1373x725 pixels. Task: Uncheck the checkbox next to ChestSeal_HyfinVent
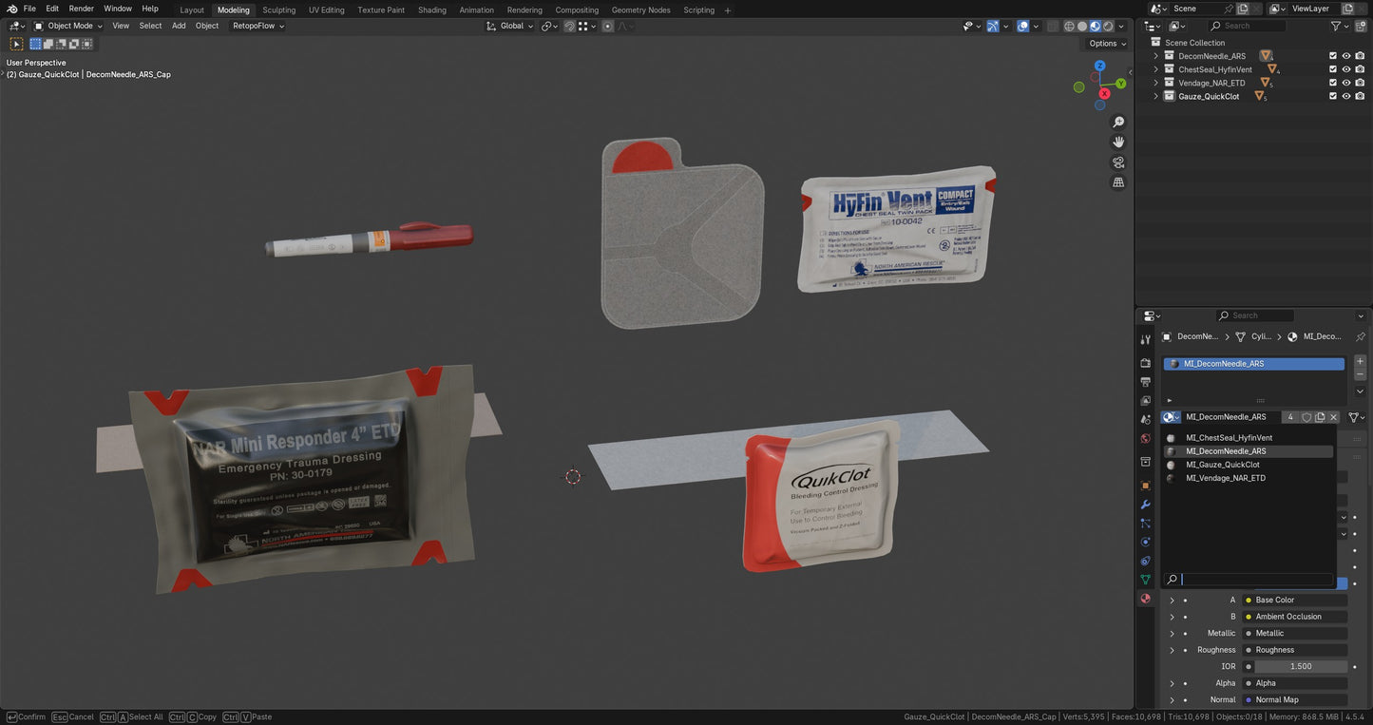1333,68
